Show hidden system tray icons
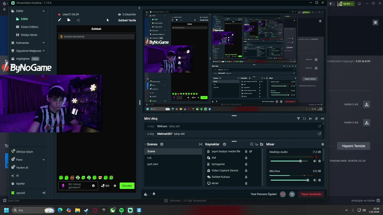 pyautogui.click(x=346, y=210)
